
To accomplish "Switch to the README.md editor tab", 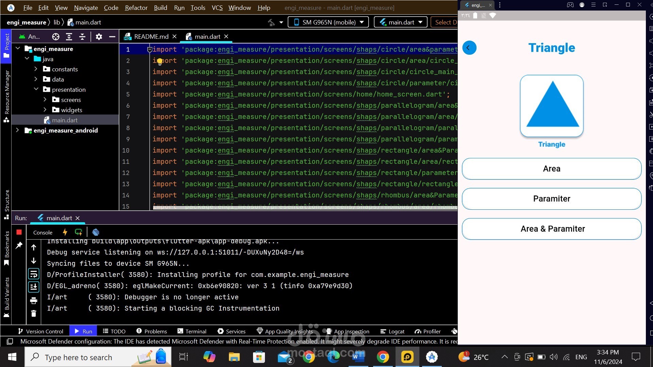I will pos(151,37).
